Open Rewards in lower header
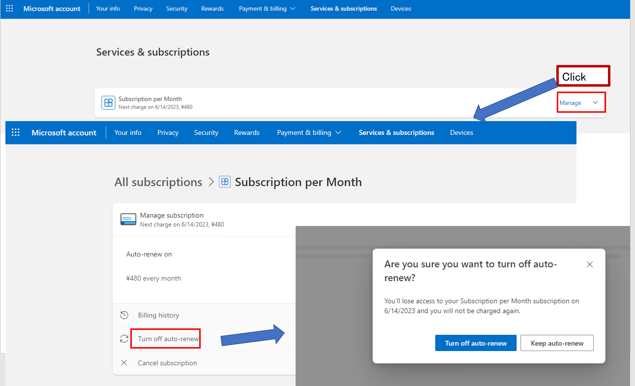This screenshot has width=635, height=386. click(247, 132)
